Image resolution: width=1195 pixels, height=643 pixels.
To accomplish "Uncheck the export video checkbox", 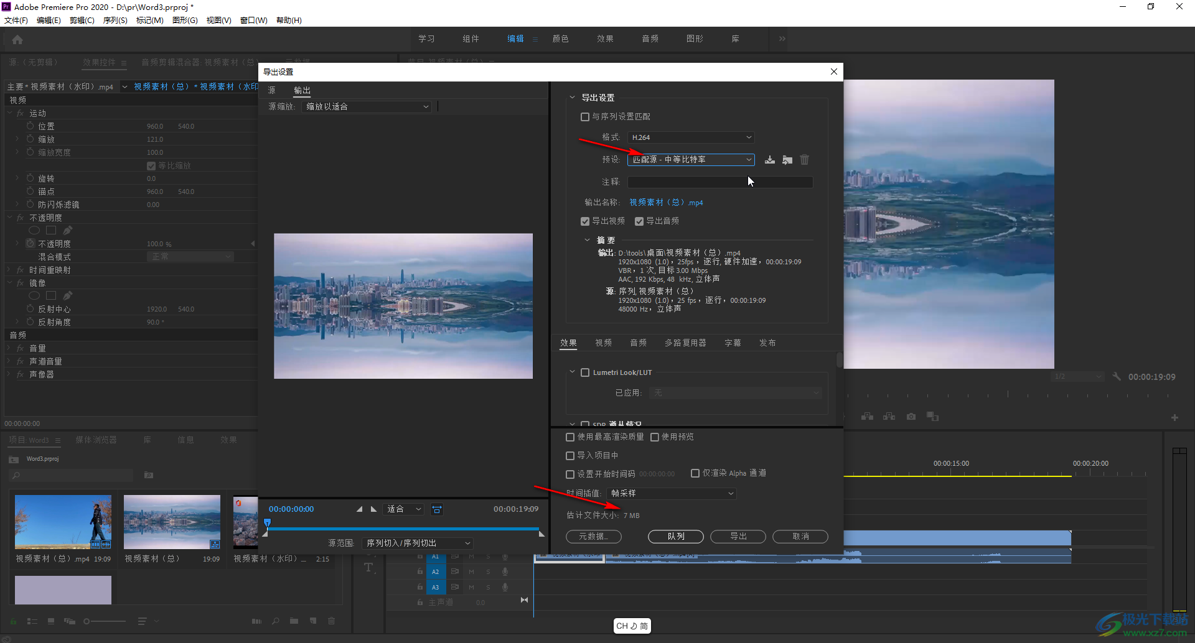I will coord(585,221).
